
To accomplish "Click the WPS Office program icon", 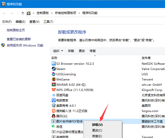I will [x=54, y=90].
